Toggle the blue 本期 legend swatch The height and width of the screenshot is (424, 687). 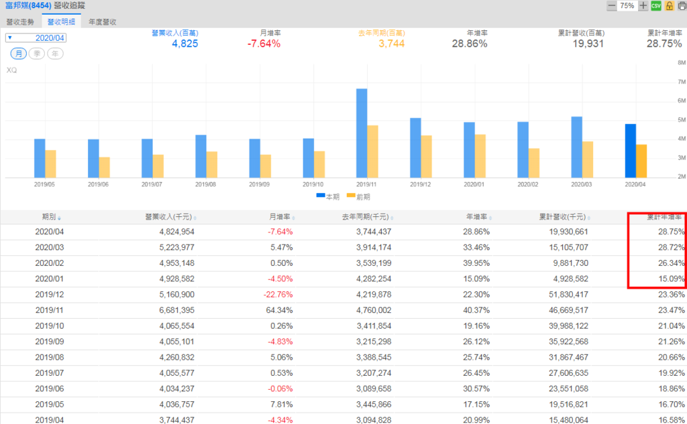321,196
